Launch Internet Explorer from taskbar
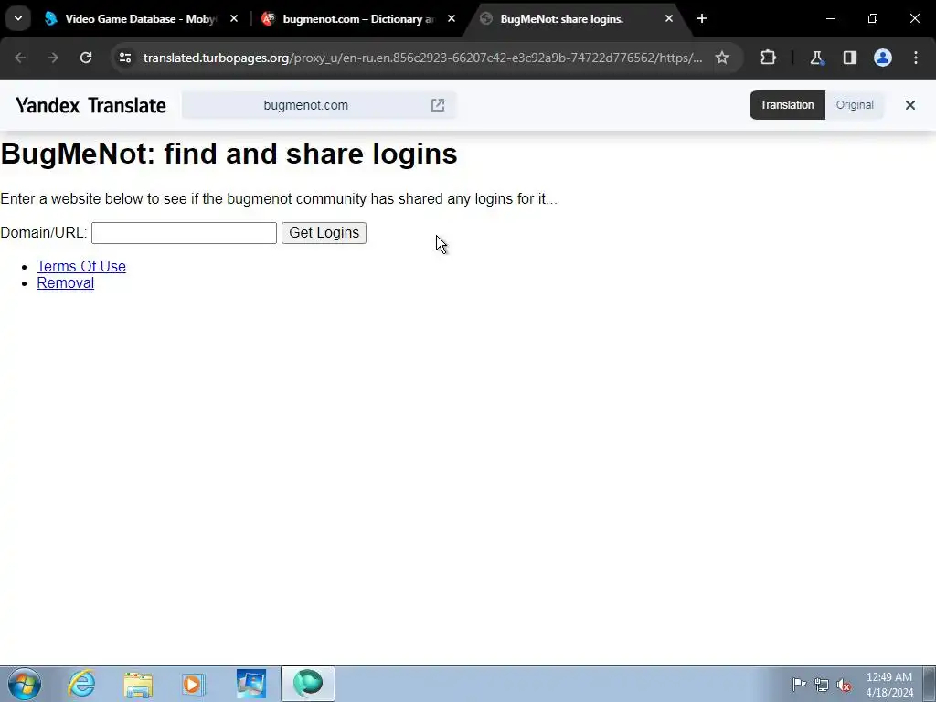The width and height of the screenshot is (936, 702). click(81, 684)
